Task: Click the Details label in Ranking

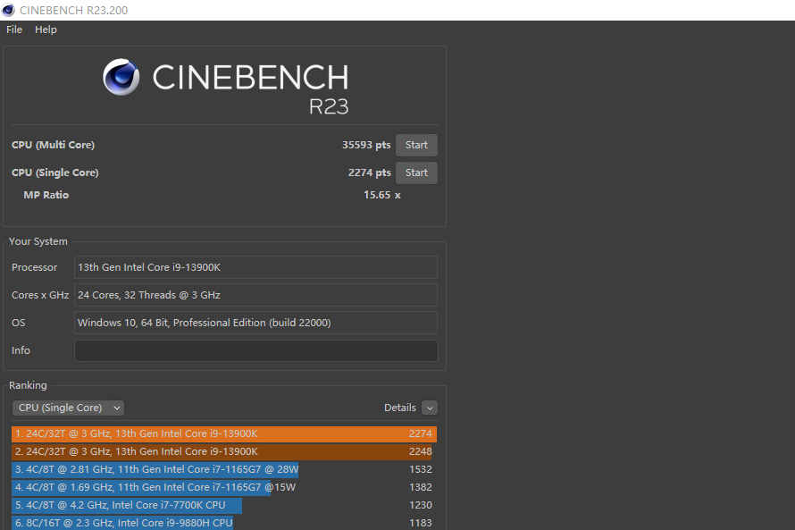Action: [x=399, y=408]
